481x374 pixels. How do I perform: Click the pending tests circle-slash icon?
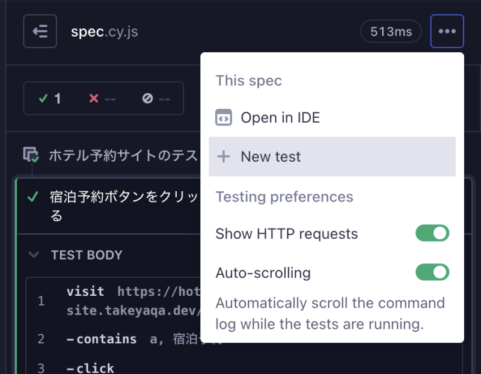[x=147, y=98]
